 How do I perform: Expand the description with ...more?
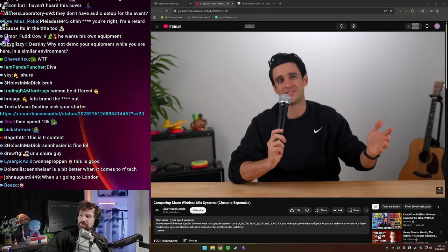point(160,231)
